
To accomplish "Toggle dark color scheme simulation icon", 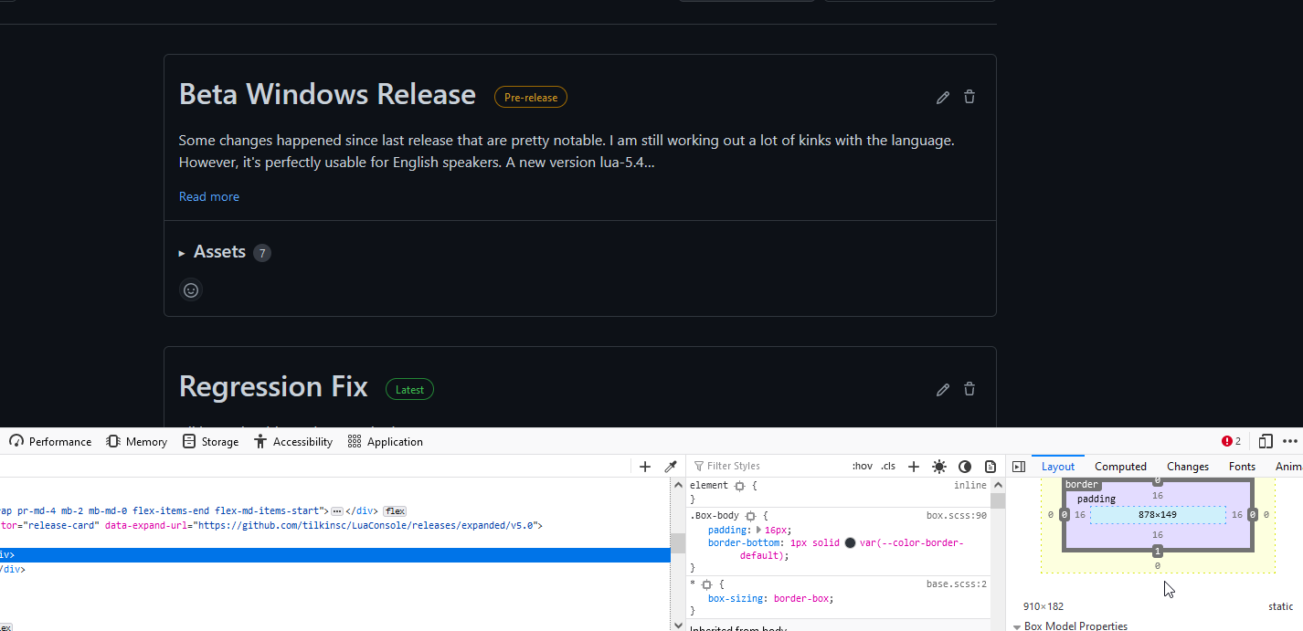I will coord(965,467).
